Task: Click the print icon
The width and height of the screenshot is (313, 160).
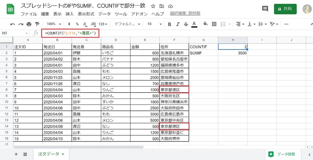Action: pyautogui.click(x=29, y=24)
